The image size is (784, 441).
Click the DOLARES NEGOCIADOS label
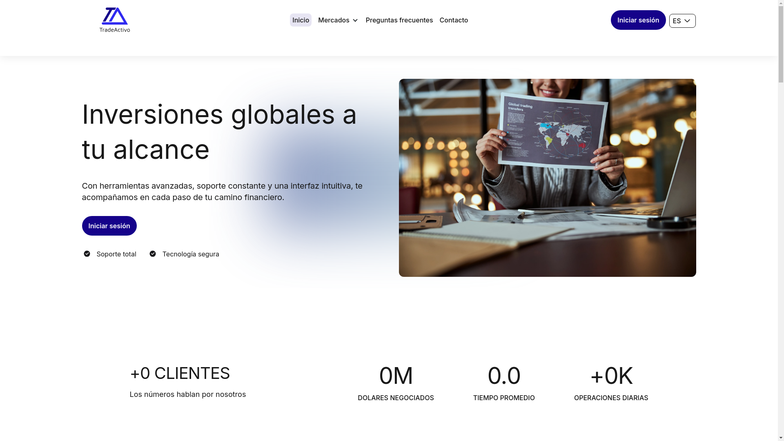396,398
